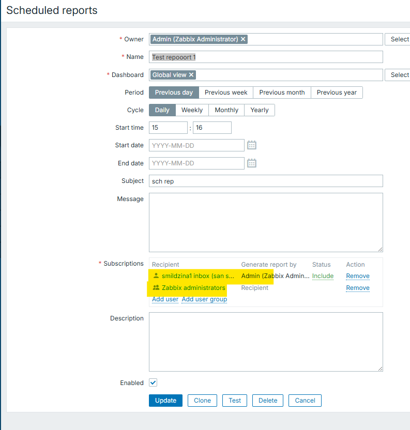Click Add user group link
This screenshot has height=430, width=410.
click(x=204, y=299)
